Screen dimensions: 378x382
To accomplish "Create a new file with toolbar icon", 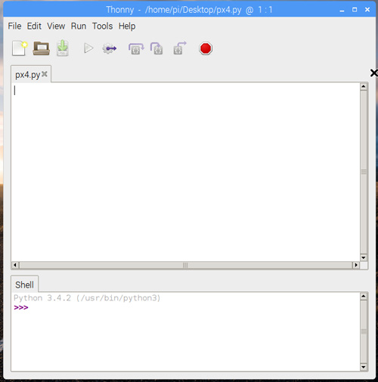I will [x=20, y=48].
